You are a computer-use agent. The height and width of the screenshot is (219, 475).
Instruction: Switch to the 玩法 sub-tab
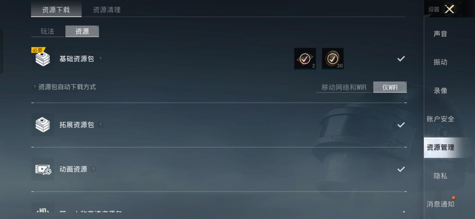[47, 31]
